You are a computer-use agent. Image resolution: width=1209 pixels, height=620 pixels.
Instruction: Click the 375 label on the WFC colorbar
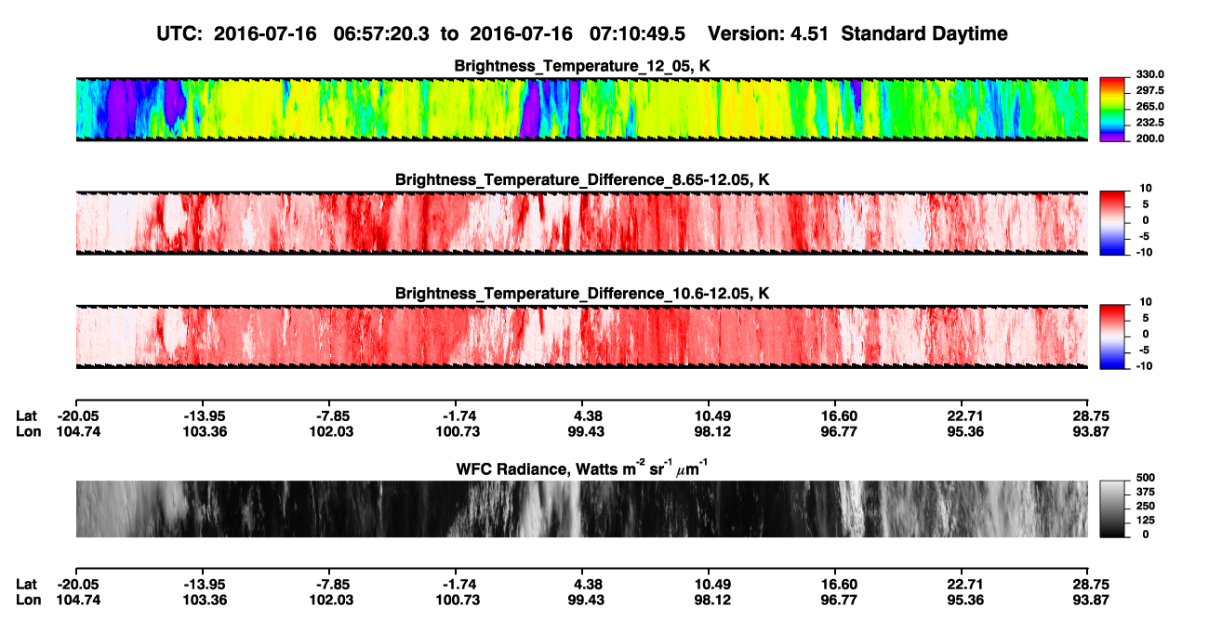pyautogui.click(x=1146, y=492)
